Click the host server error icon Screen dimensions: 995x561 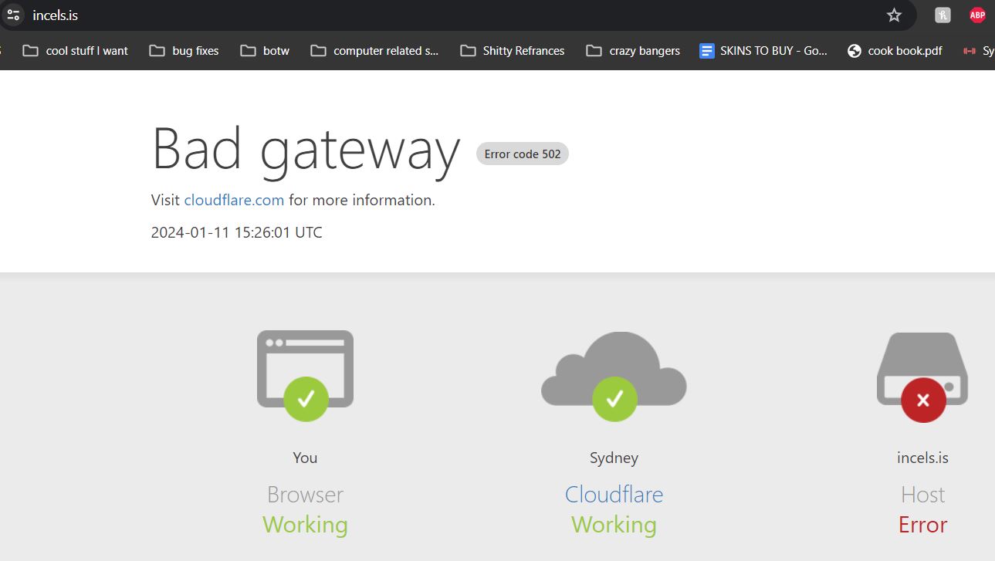tap(922, 377)
